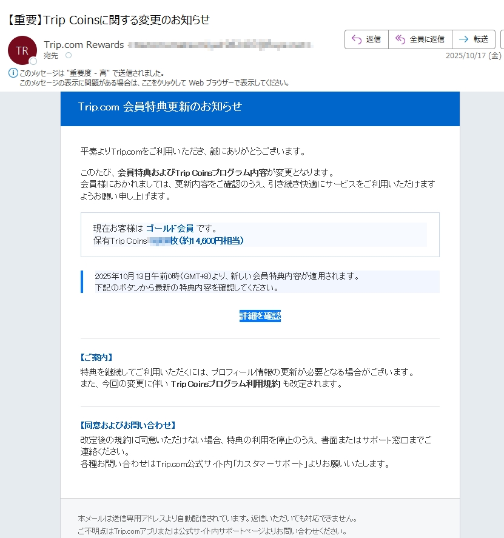Click the blue 会員特典更新のお知らせ header banner

(x=260, y=109)
